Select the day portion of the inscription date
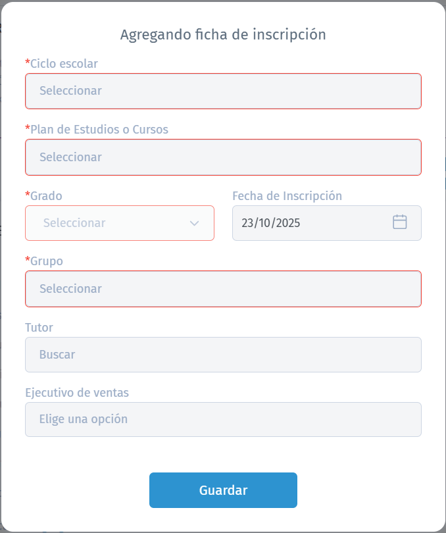 248,222
